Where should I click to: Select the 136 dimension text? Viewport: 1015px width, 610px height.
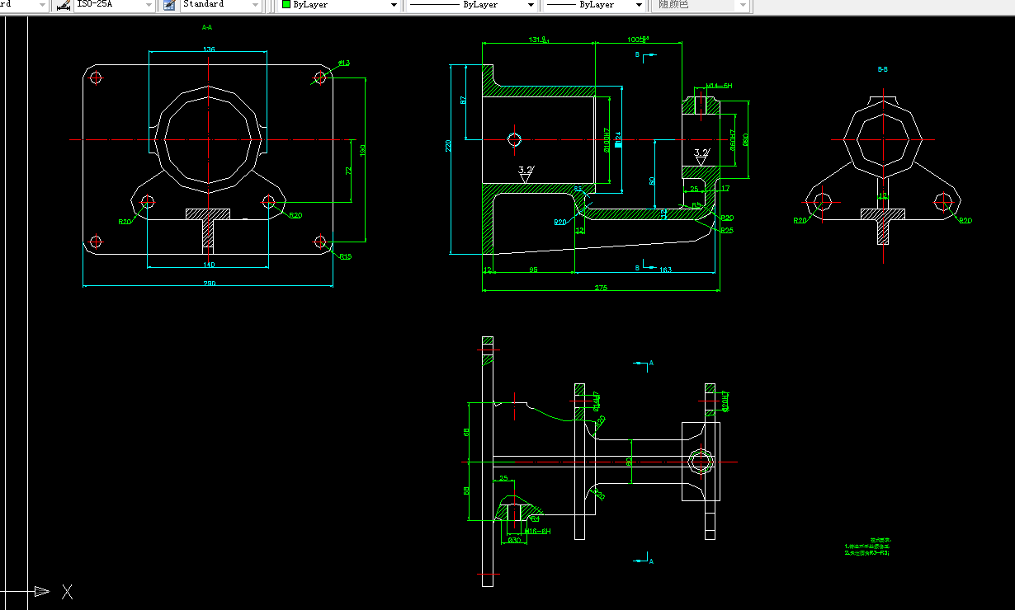209,49
